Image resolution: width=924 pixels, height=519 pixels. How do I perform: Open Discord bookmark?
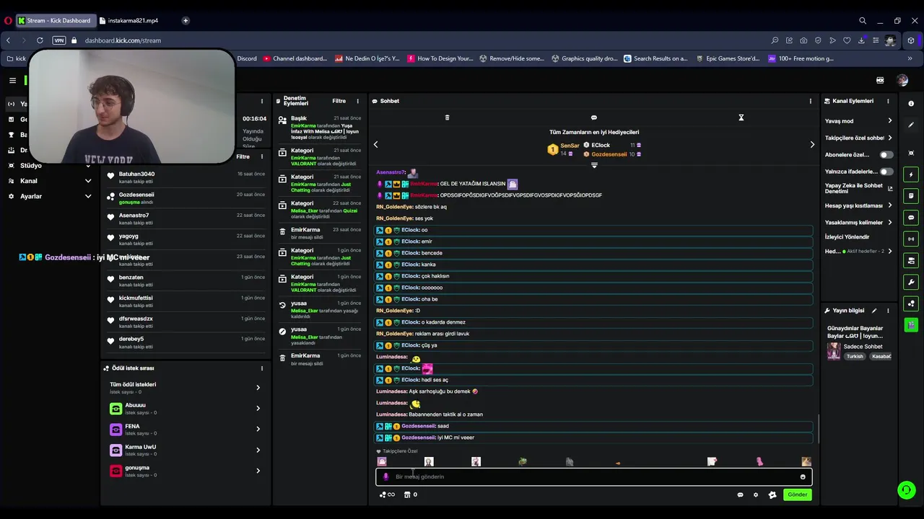[246, 58]
